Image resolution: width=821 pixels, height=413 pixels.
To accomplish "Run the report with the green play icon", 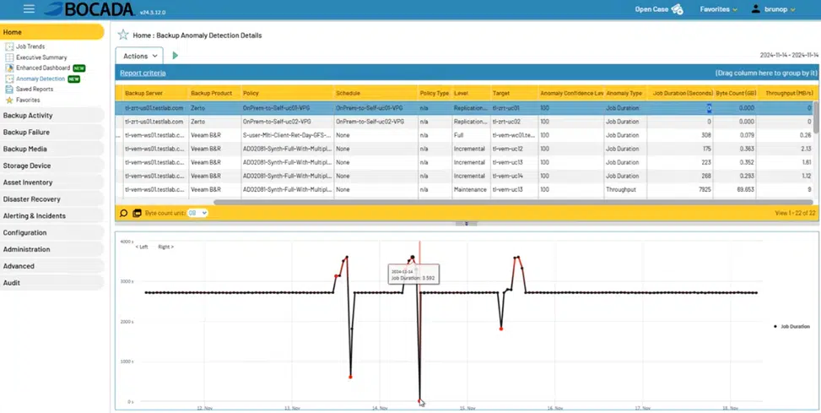I will point(176,56).
